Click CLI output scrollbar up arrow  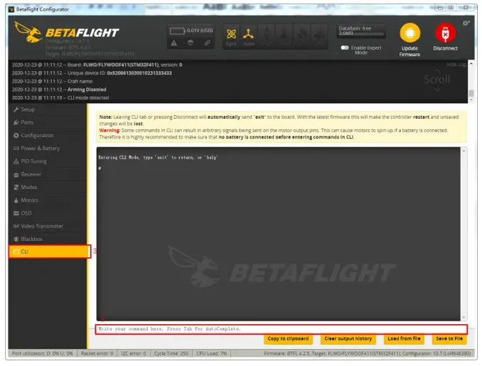(464, 151)
